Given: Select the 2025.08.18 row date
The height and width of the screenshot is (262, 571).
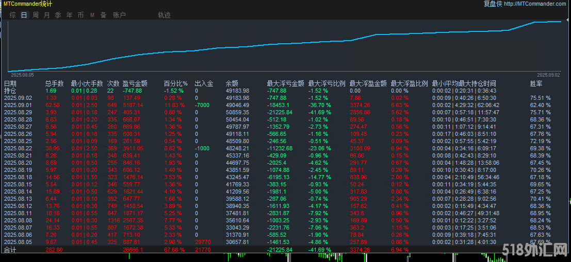Looking at the screenshot, I should click(x=18, y=177).
